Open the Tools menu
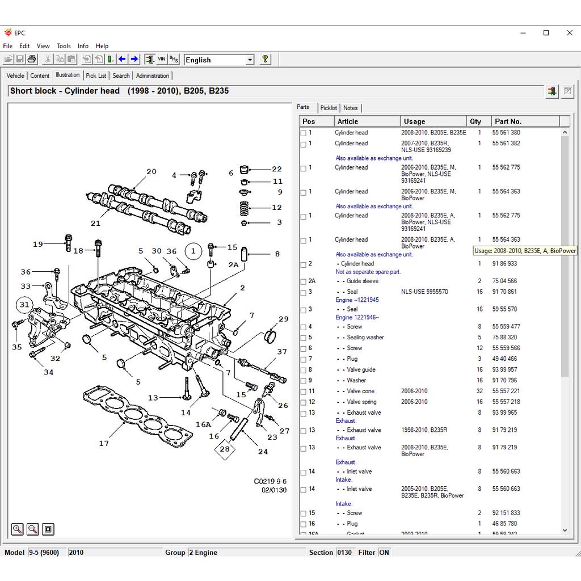 (64, 46)
